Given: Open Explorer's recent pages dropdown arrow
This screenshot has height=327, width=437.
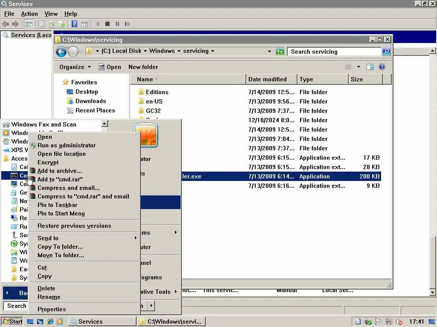Looking at the screenshot, I should tap(81, 52).
